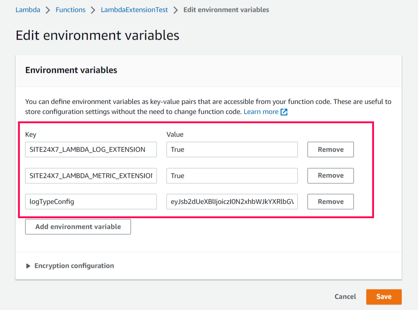This screenshot has height=310, width=418.
Task: Remove the SITE24X7_LAMBDA_LOG_EXTENSION variable
Action: [330, 149]
